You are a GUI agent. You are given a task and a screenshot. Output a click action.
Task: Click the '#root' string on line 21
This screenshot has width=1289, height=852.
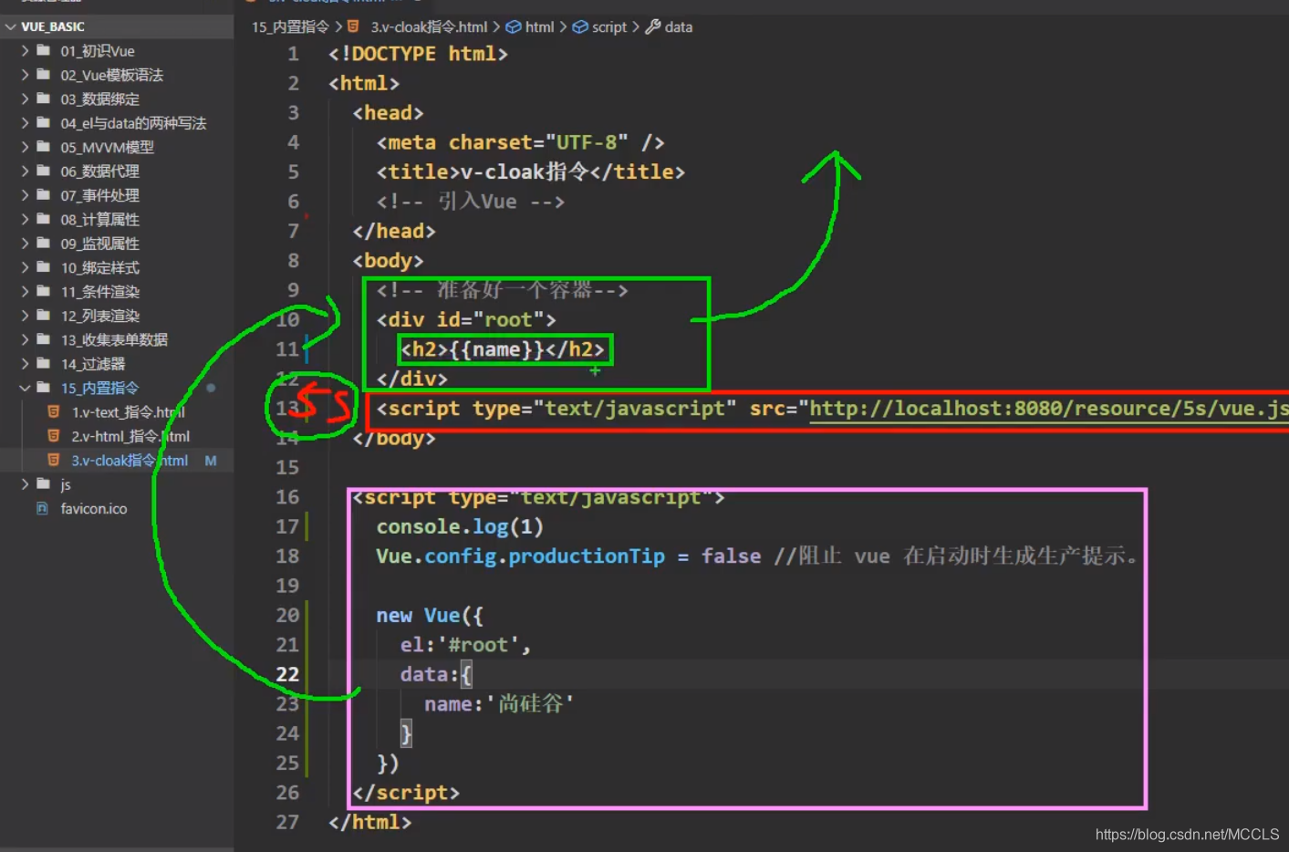click(478, 645)
